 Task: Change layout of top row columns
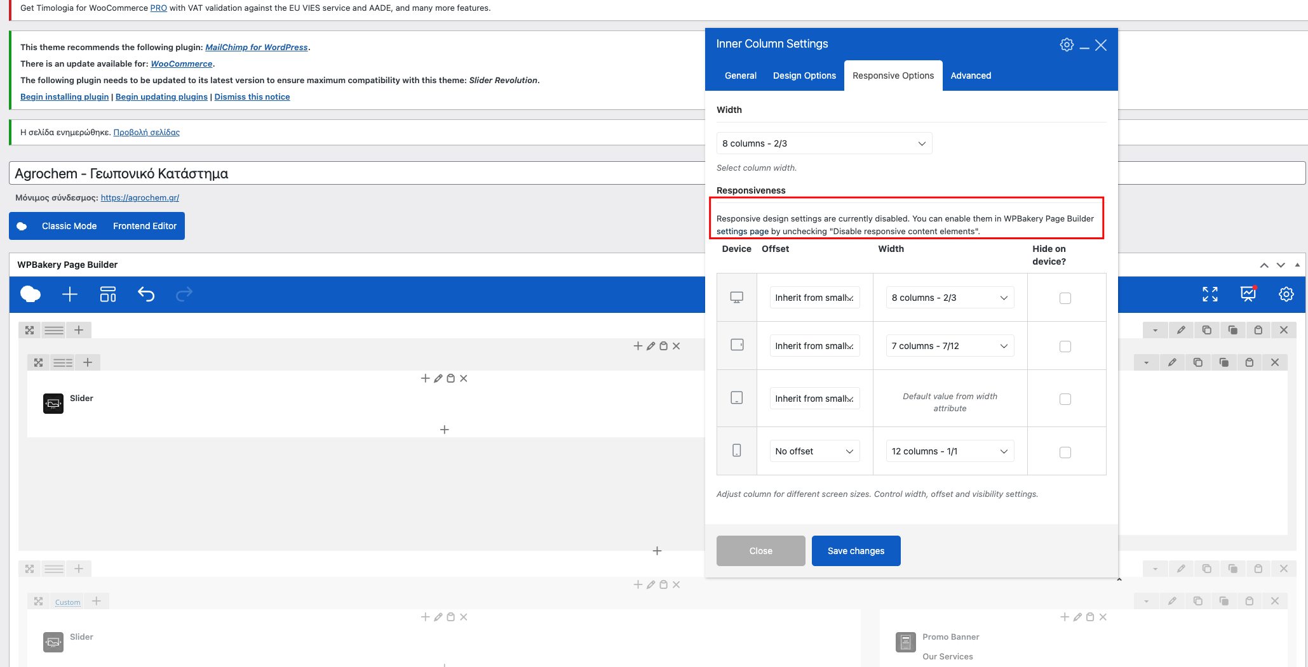point(54,330)
